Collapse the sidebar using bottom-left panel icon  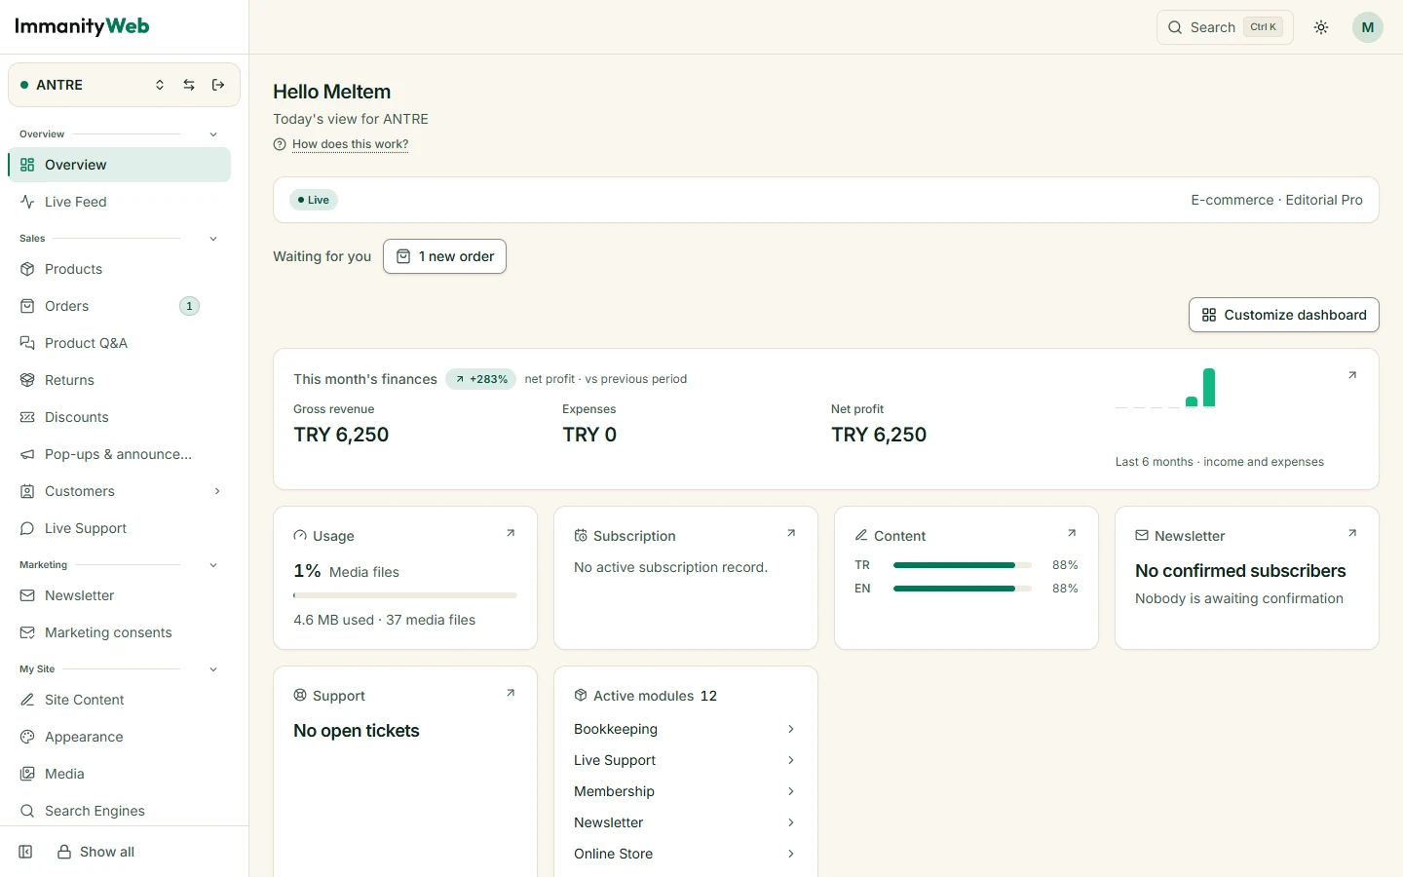(26, 852)
